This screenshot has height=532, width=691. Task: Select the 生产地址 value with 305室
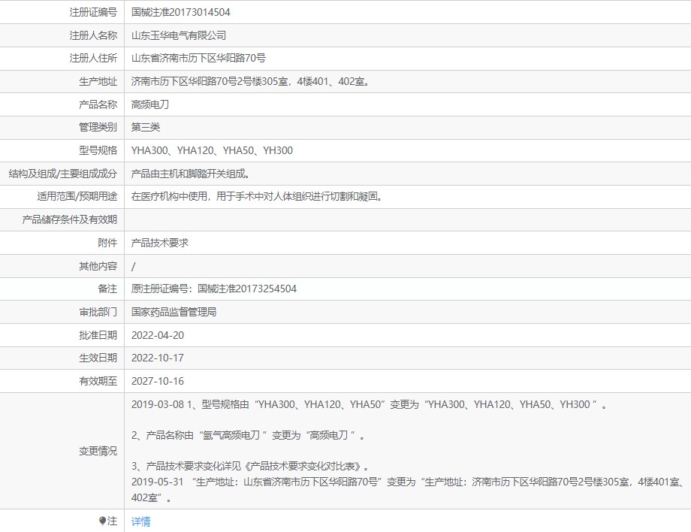(250, 82)
